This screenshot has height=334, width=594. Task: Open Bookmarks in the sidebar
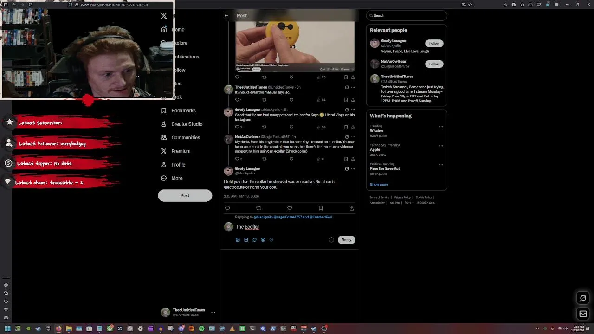pos(178,110)
